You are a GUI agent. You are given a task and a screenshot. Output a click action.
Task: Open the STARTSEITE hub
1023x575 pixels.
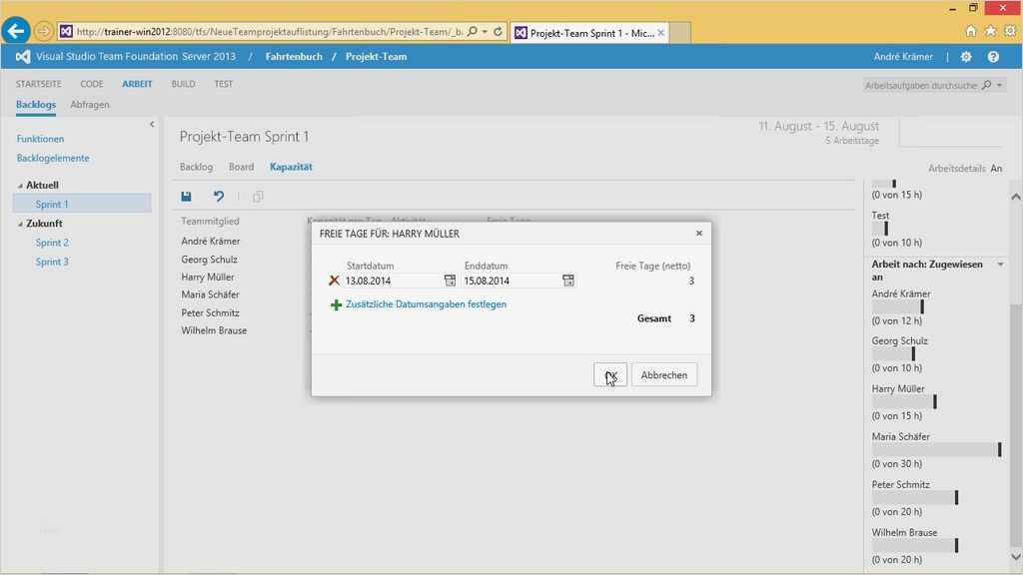click(39, 84)
